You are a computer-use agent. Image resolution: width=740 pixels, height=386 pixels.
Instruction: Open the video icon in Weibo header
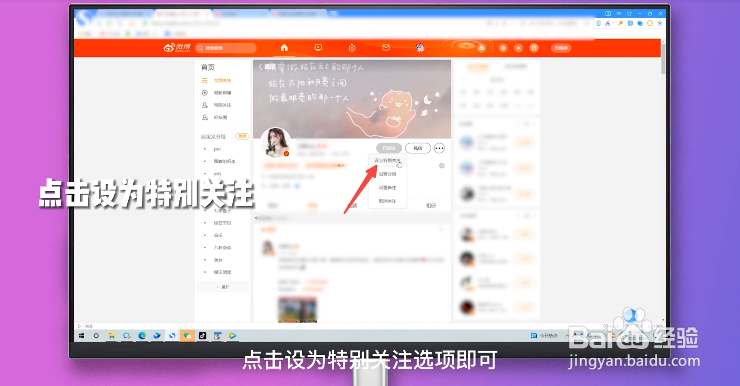point(318,47)
